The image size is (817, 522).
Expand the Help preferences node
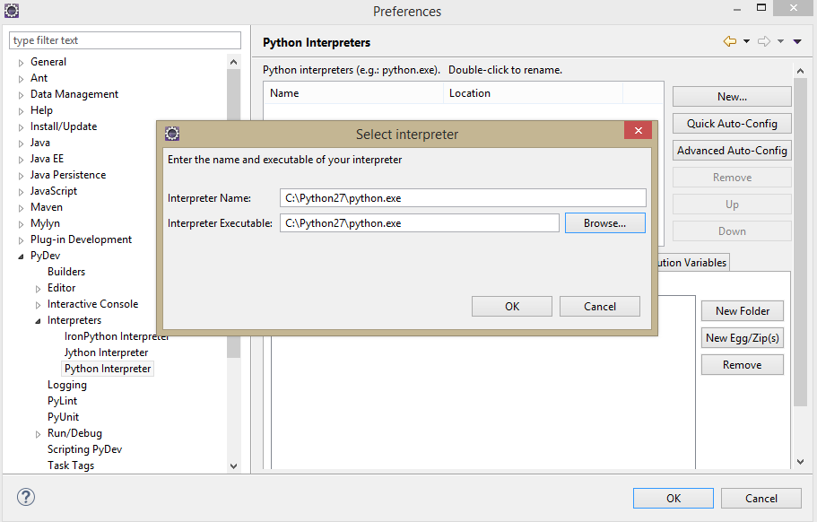tap(21, 111)
